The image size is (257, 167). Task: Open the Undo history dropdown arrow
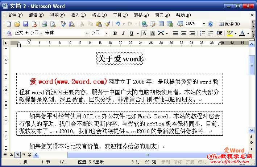[x=124, y=24]
